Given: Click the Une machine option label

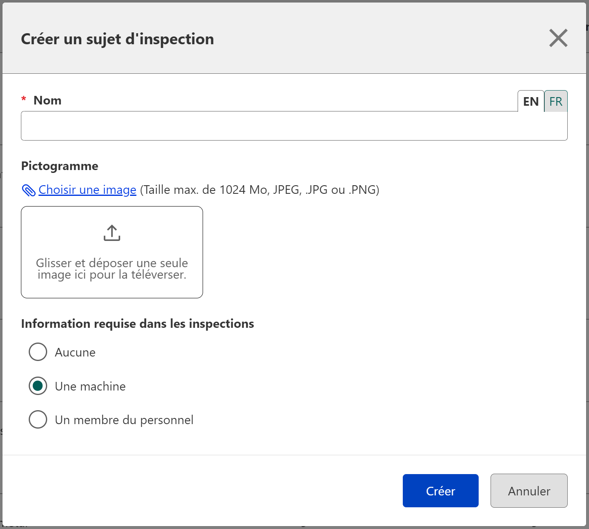Looking at the screenshot, I should [x=90, y=386].
